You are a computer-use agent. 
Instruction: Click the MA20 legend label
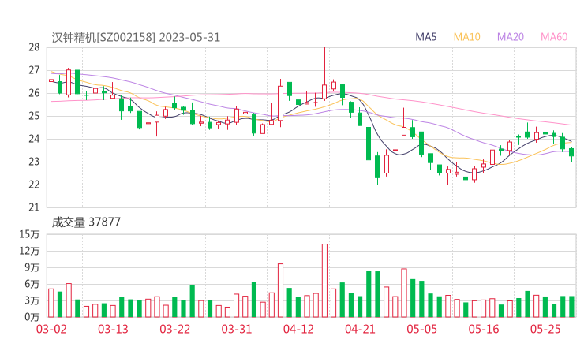pyautogui.click(x=511, y=37)
